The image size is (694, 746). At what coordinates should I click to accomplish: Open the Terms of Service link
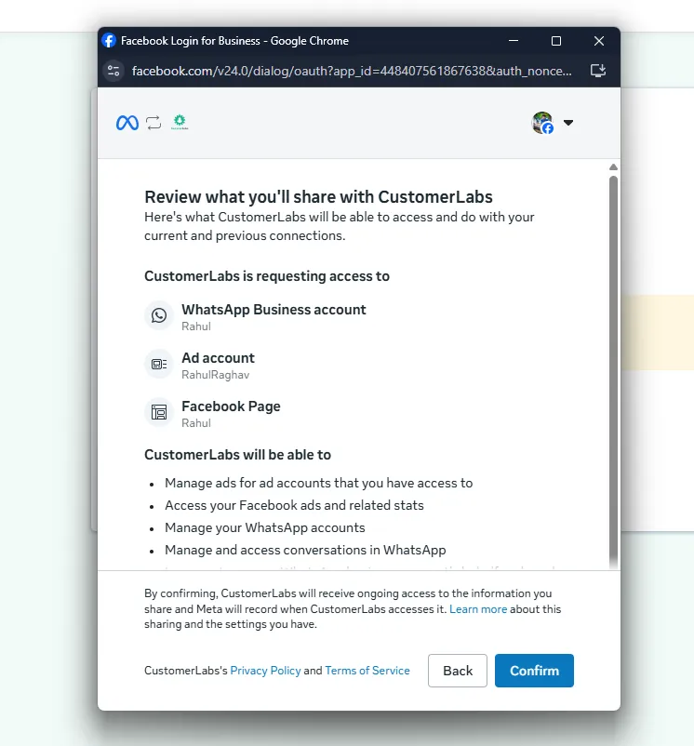click(x=367, y=671)
